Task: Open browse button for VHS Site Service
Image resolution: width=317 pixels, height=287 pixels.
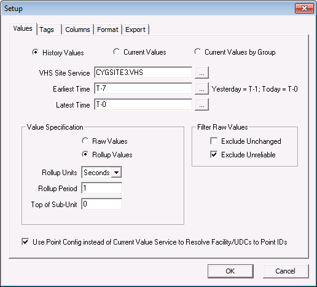Action: coord(202,73)
